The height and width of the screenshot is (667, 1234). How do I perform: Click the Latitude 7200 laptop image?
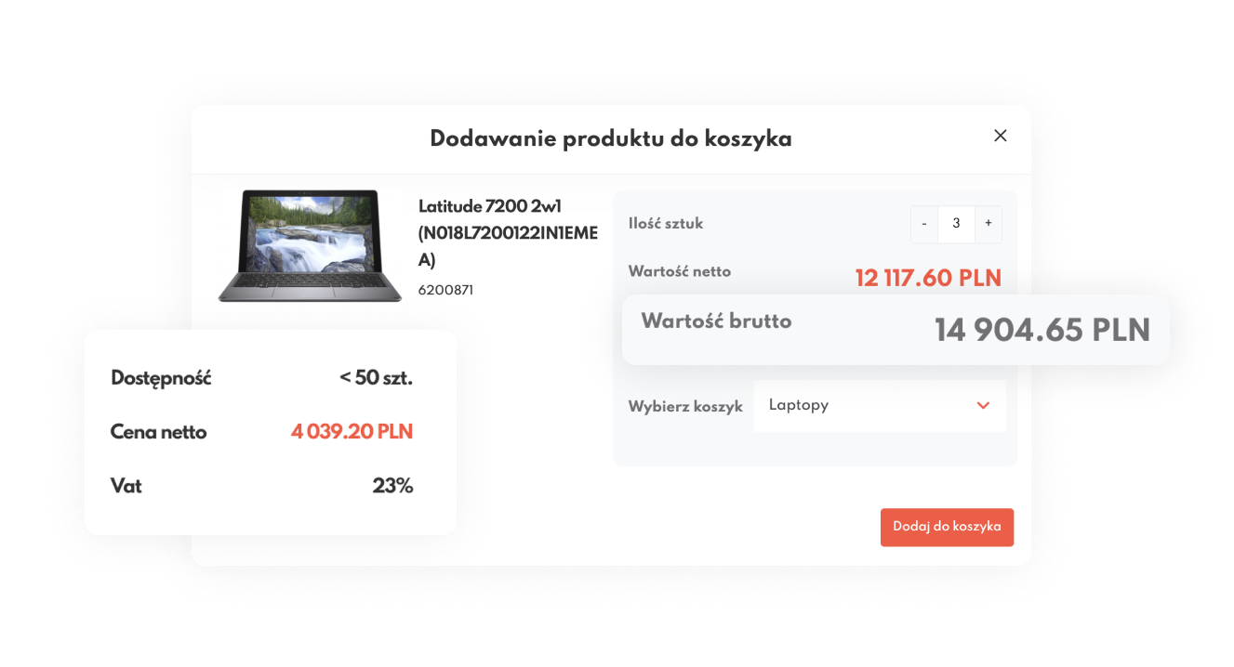[311, 246]
